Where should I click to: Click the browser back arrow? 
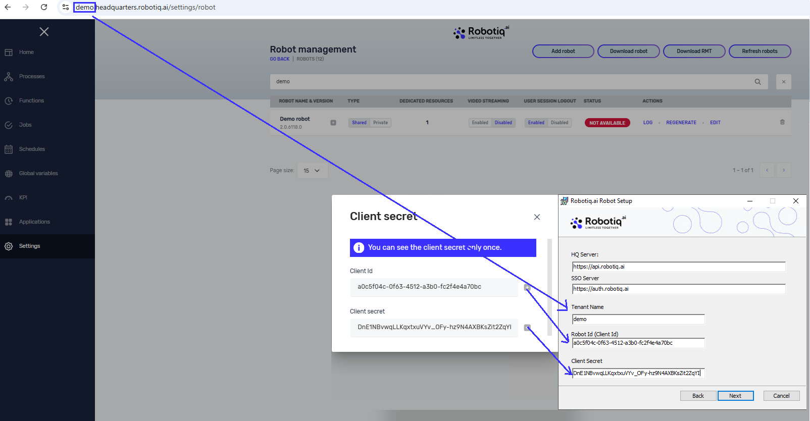tap(8, 7)
